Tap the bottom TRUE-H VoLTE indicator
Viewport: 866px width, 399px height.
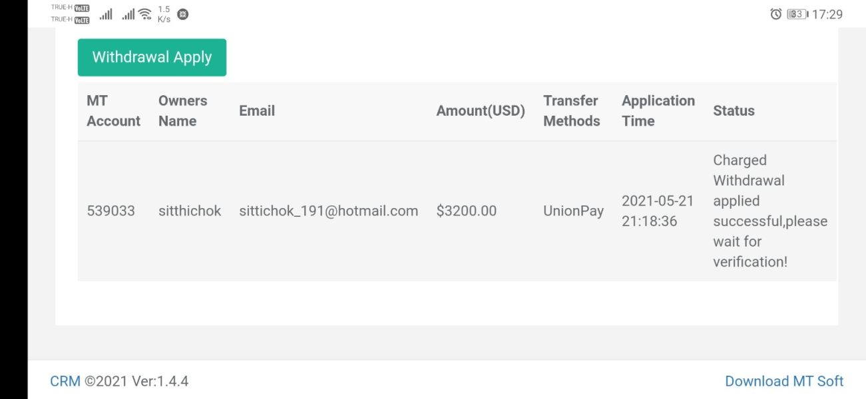pos(70,20)
